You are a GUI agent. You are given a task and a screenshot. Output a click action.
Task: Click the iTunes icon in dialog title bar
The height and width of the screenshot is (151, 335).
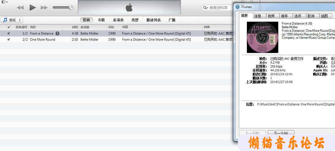coord(238,7)
